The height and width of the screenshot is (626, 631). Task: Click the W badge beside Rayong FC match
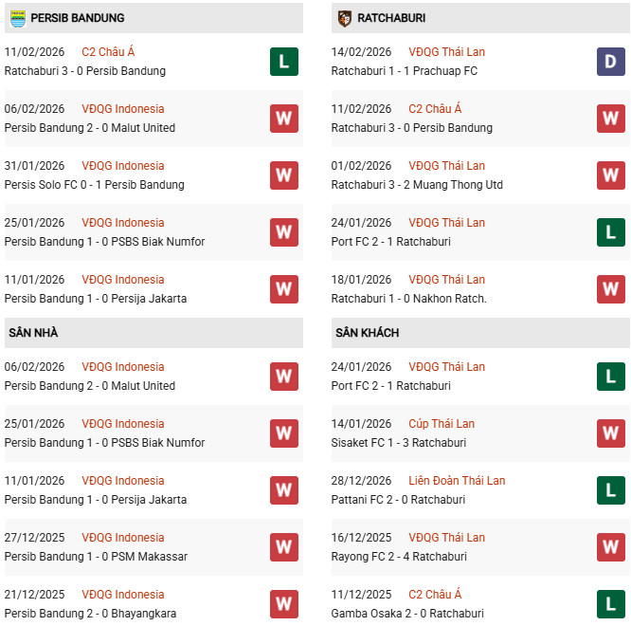coord(610,547)
